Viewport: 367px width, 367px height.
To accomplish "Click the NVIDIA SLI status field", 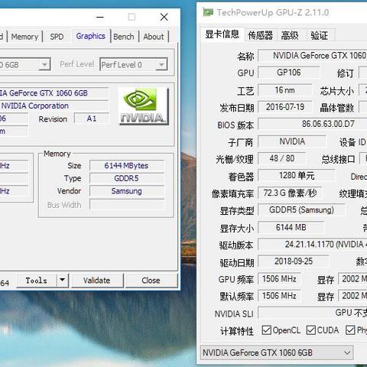I will click(313, 313).
